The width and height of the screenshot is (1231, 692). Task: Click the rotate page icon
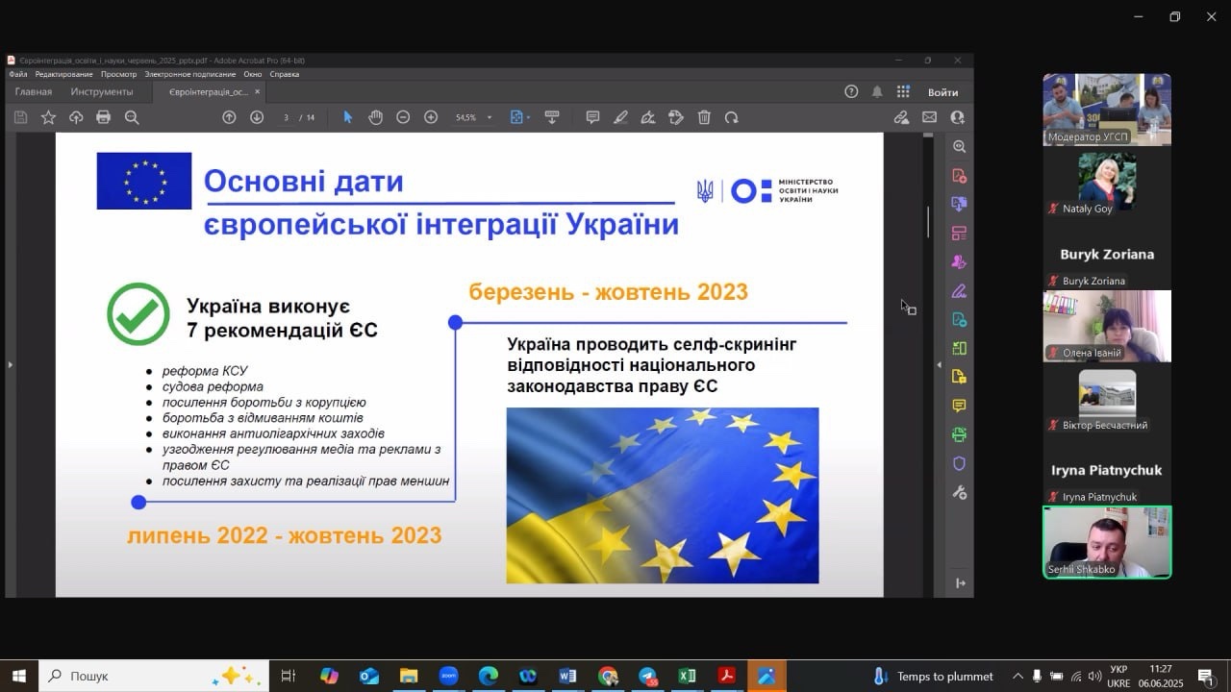point(732,117)
